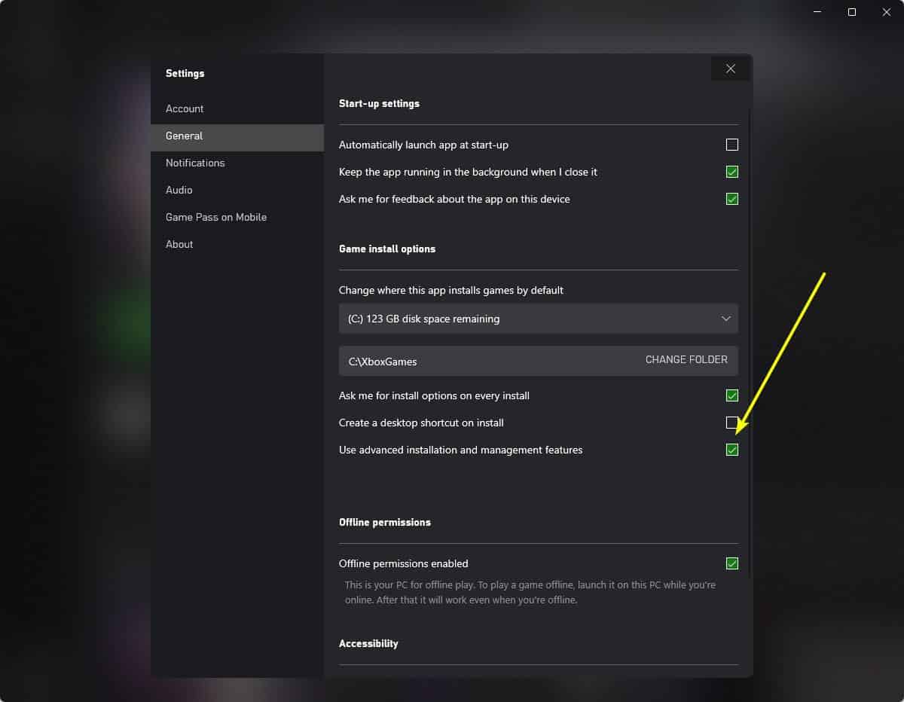Click the 'Change where this app installs games' label

coord(451,290)
